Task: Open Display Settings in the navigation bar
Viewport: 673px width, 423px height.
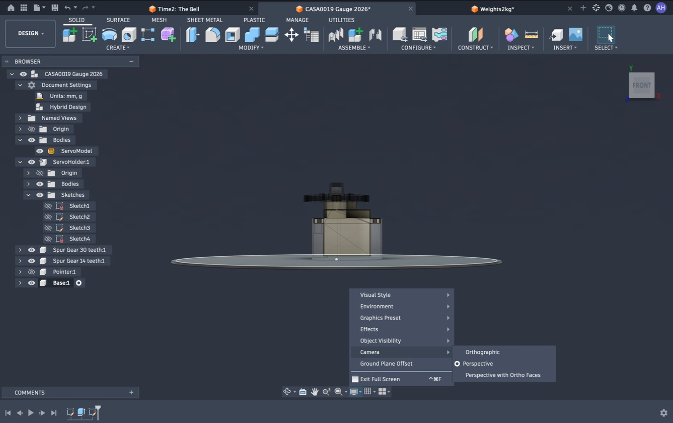Action: tap(353, 392)
